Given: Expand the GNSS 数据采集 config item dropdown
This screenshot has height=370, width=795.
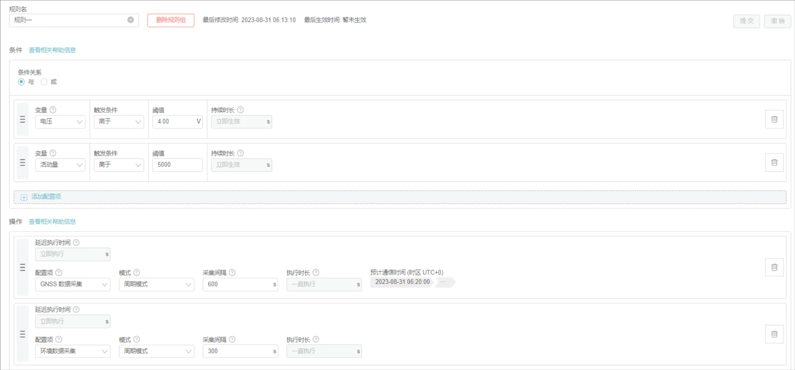Looking at the screenshot, I should (73, 284).
